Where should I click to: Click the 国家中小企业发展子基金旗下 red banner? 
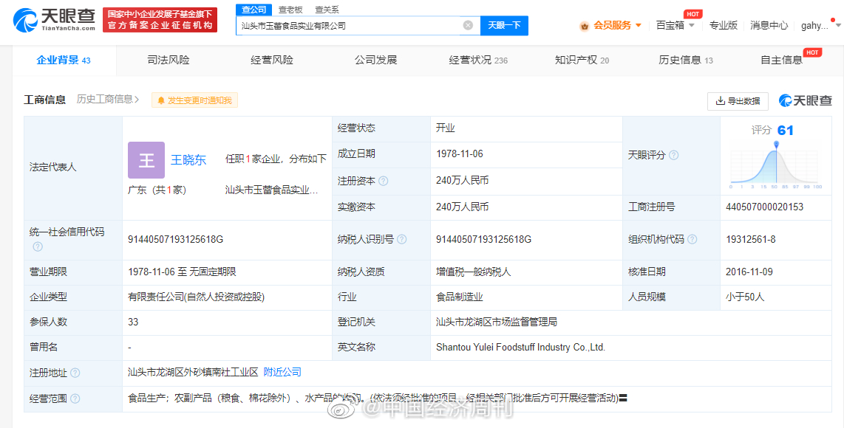click(x=160, y=20)
